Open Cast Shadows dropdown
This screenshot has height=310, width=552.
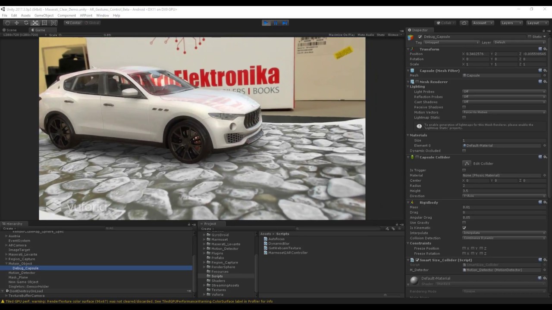point(504,102)
